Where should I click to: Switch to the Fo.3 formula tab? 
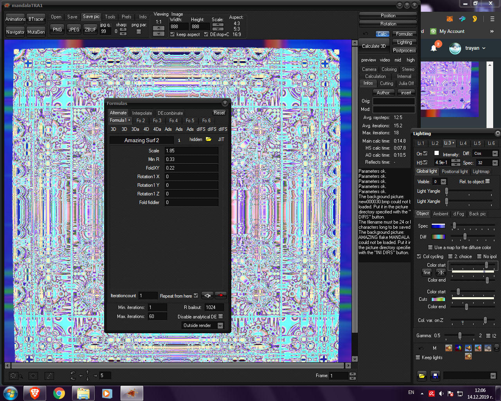click(x=157, y=121)
